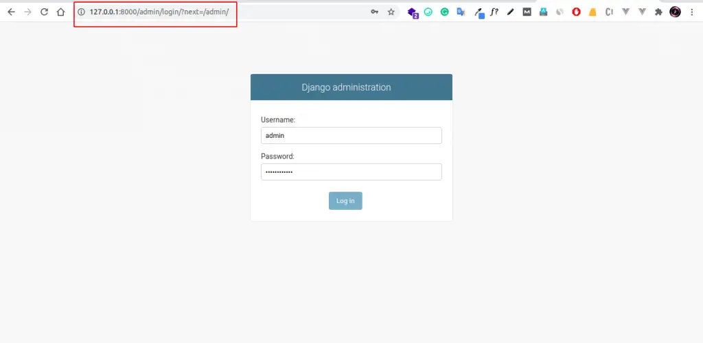Open the grey C extension icon
The image size is (703, 343).
pos(609,12)
